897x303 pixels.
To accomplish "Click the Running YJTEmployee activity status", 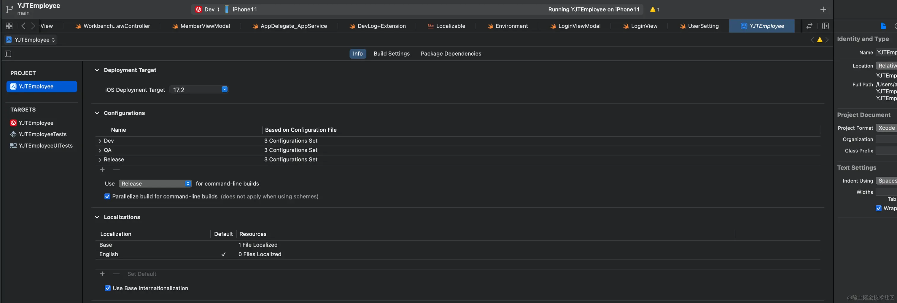I will 594,9.
